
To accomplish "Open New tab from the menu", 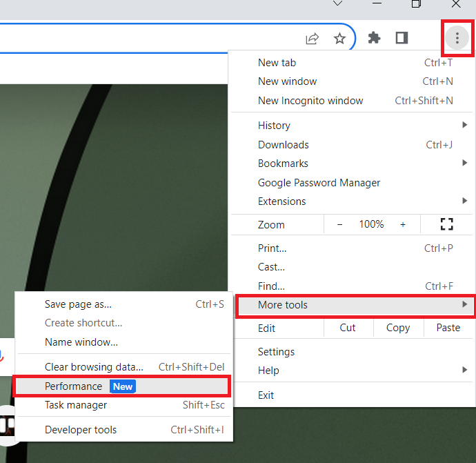I will (x=352, y=63).
